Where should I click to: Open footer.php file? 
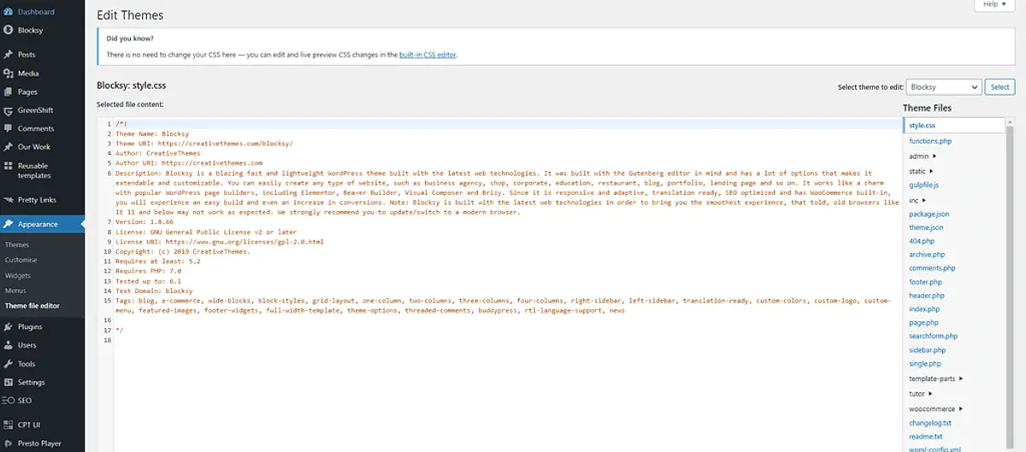(x=925, y=282)
